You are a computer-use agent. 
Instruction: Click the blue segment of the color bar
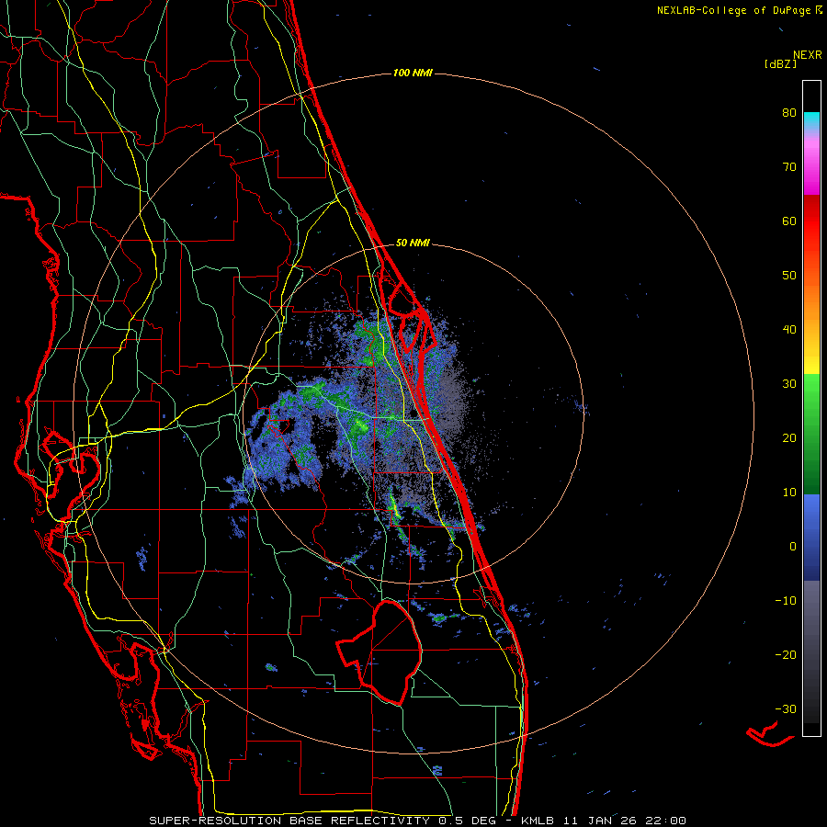(811, 538)
